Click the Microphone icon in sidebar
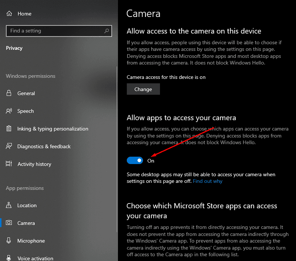This screenshot has height=261, width=296. [x=9, y=241]
